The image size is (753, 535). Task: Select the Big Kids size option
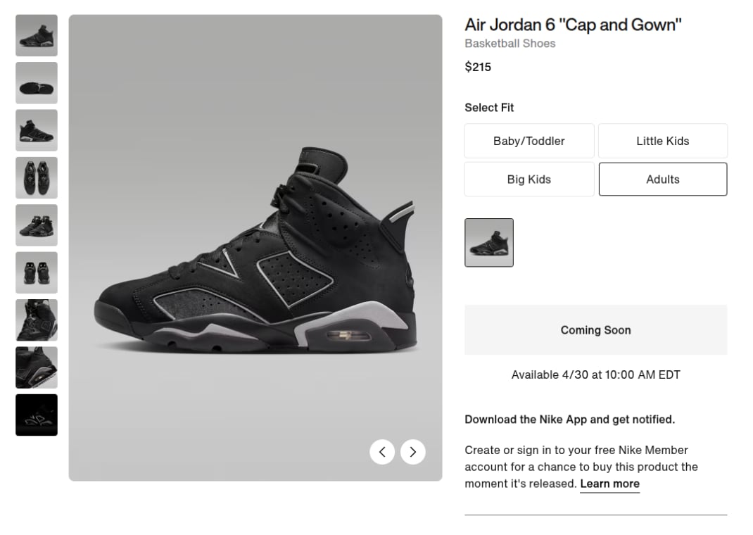tap(529, 179)
